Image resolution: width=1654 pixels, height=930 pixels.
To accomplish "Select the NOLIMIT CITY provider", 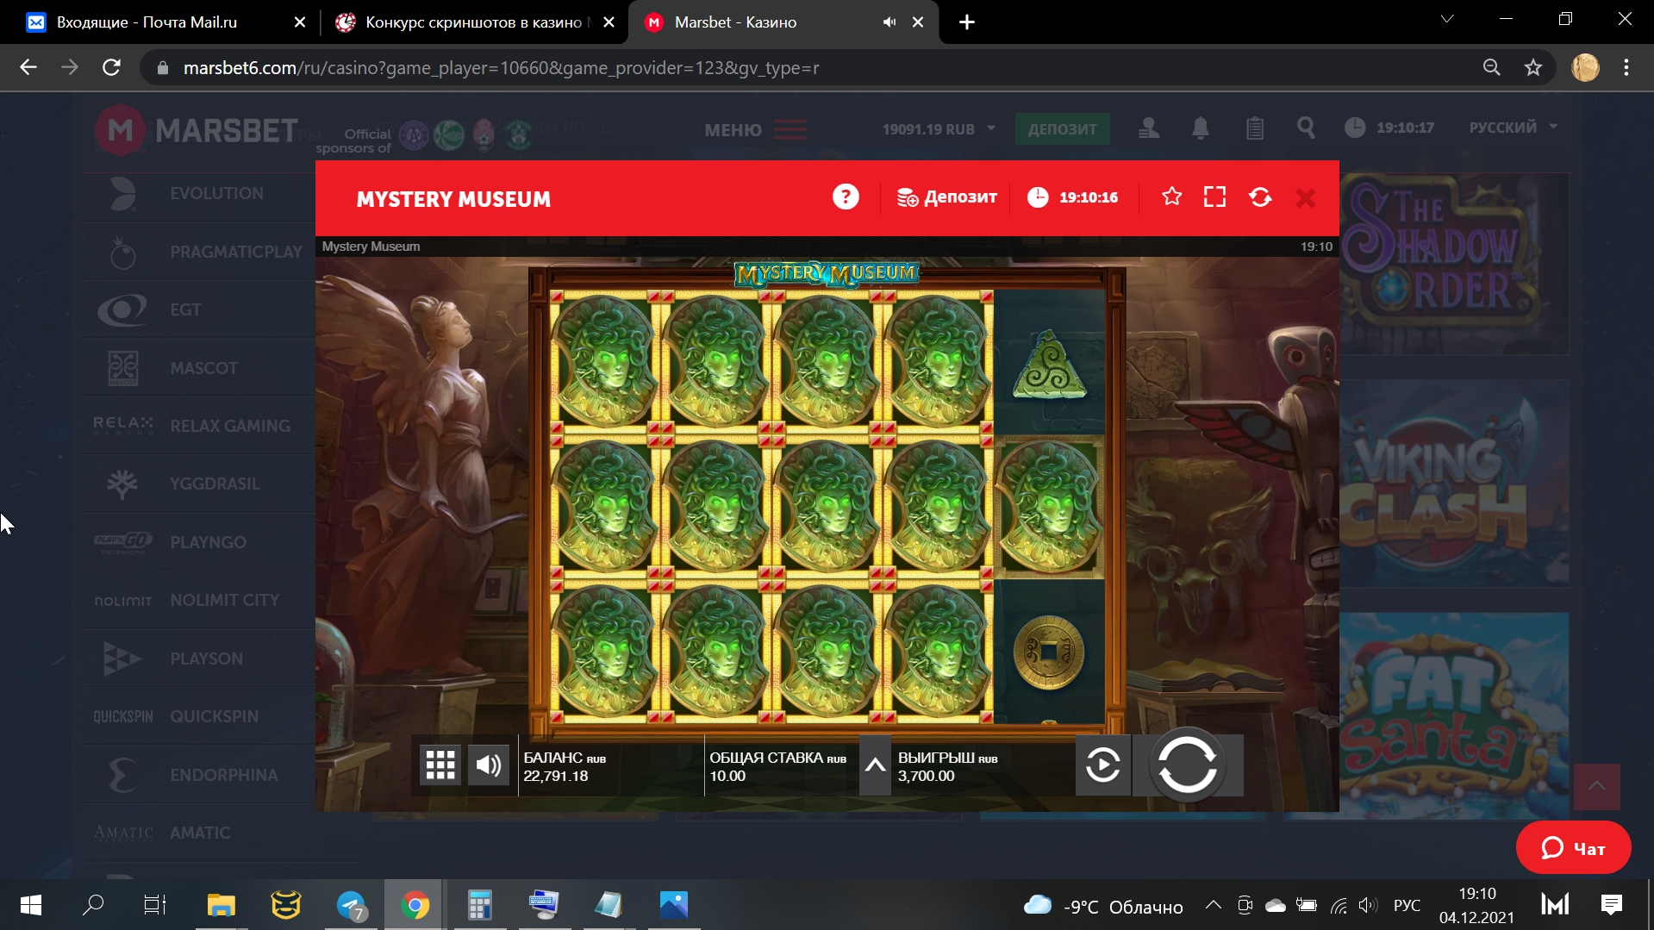I will [x=199, y=601].
